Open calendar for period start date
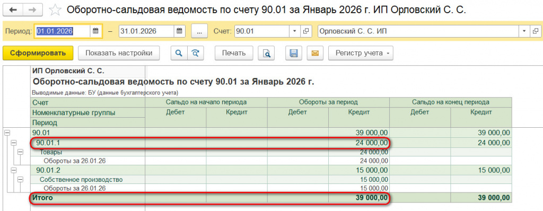 [x=95, y=31]
